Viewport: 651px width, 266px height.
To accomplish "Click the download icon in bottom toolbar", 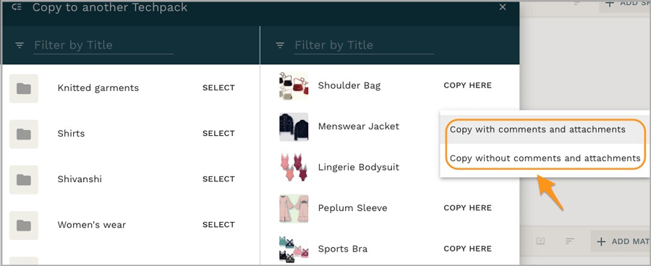I will (x=540, y=241).
